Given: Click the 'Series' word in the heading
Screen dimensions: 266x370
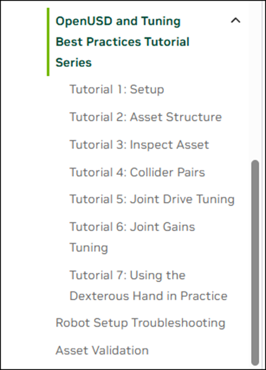Looking at the screenshot, I should point(74,62).
